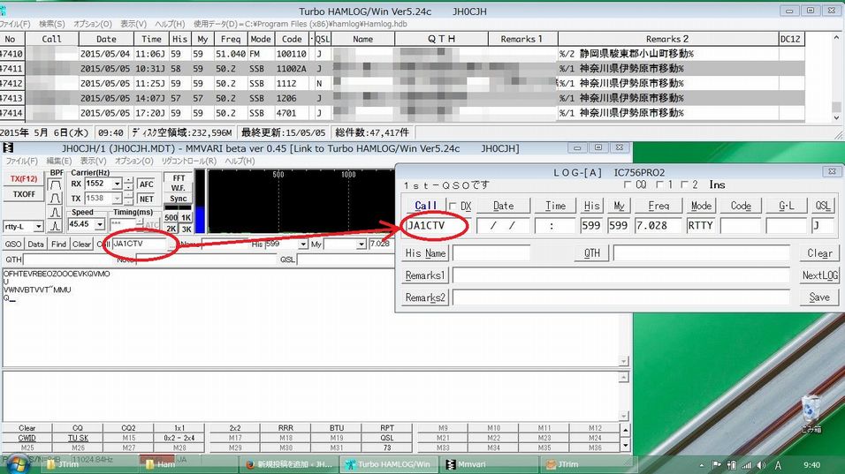The width and height of the screenshot is (845, 474).
Task: Toggle the NET button
Action: [x=147, y=199]
